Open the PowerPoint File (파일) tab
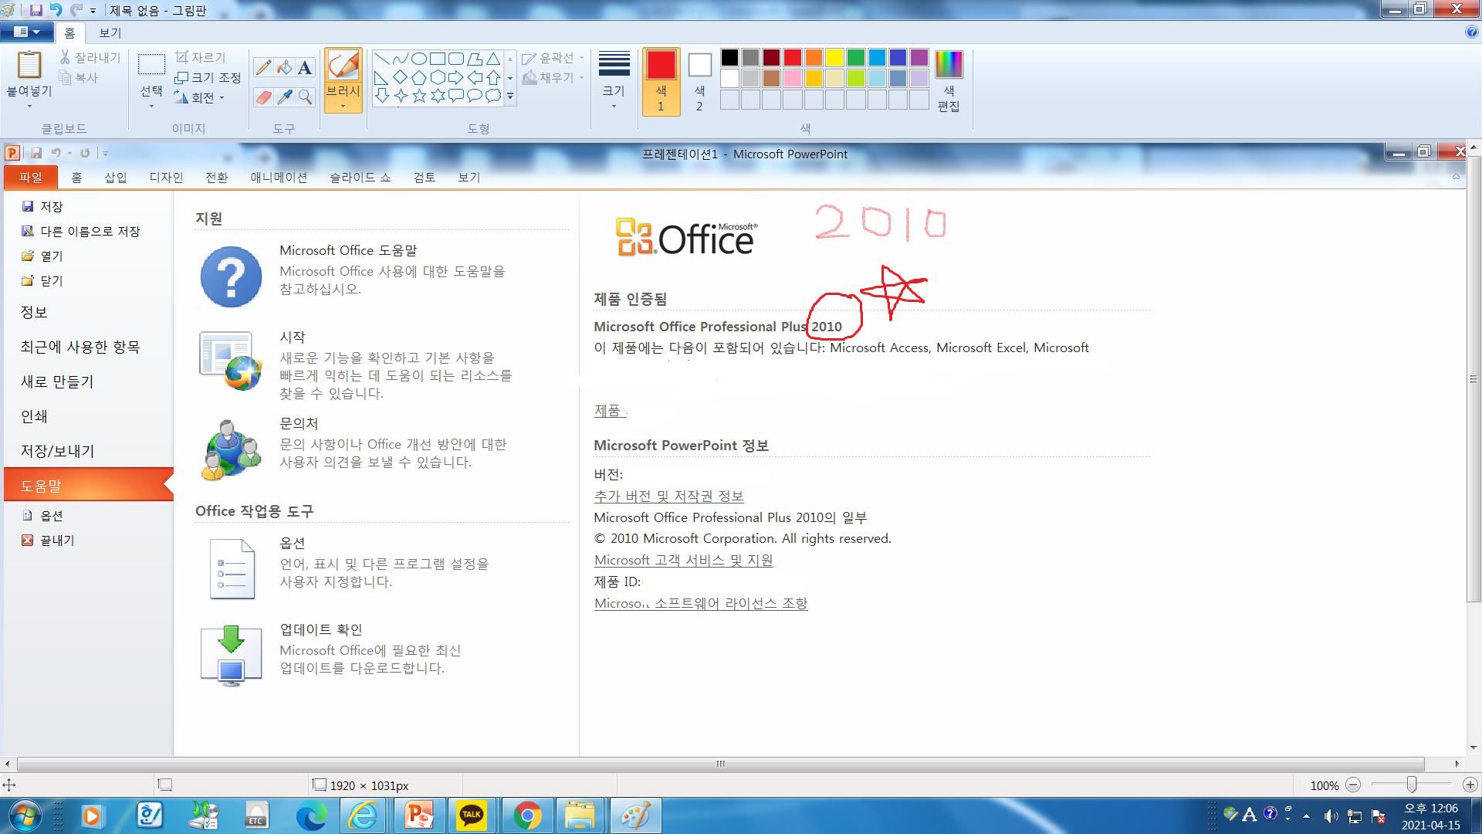Image resolution: width=1482 pixels, height=834 pixels. (x=31, y=177)
